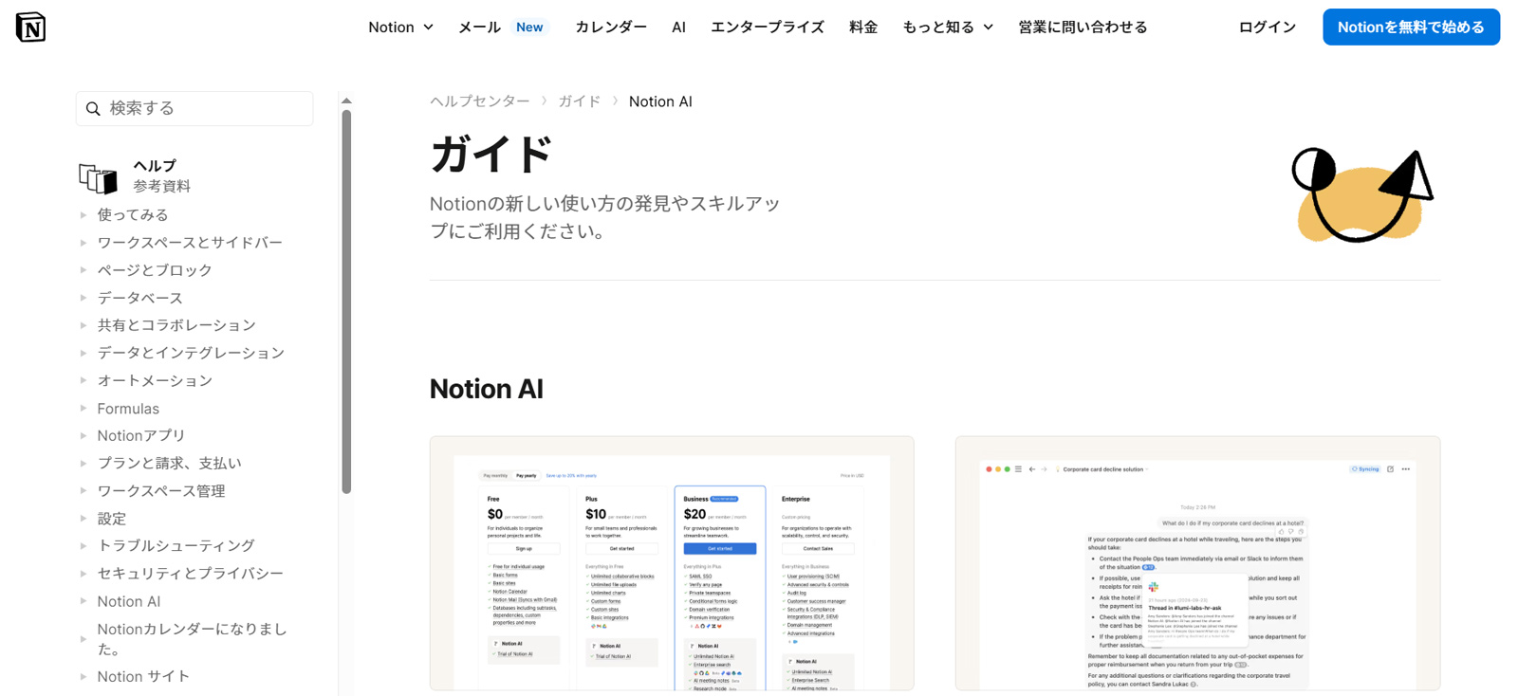
Task: Expand the Notionアプリ section arrow
Action: click(83, 436)
